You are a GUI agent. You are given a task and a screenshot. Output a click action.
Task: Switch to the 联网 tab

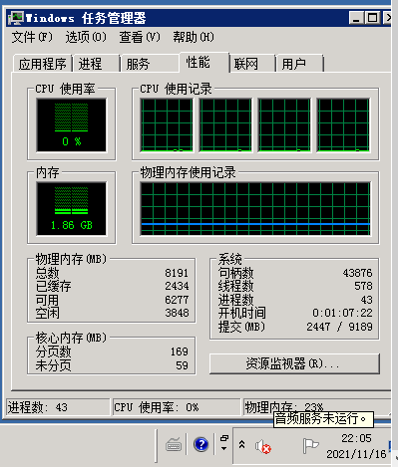(x=252, y=64)
